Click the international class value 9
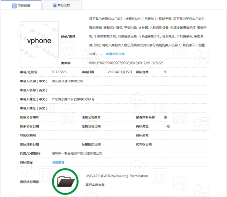 165,72
